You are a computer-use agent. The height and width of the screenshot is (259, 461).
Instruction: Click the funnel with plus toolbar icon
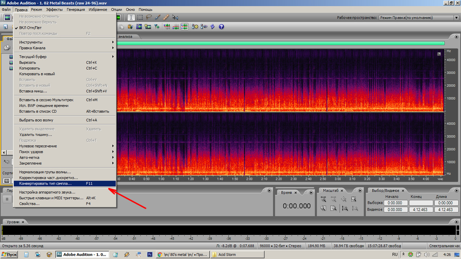tap(157, 27)
